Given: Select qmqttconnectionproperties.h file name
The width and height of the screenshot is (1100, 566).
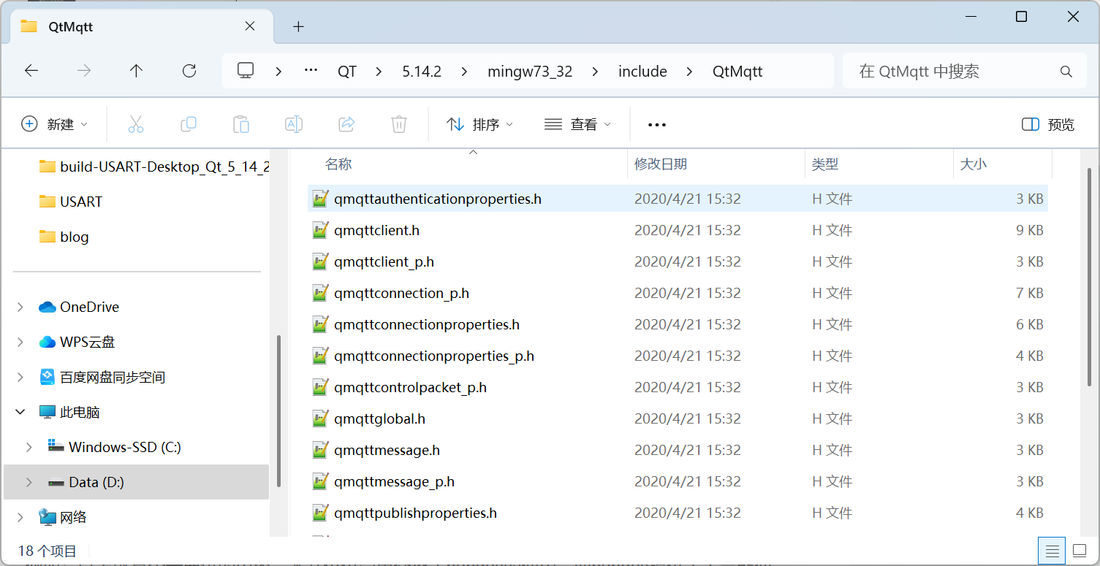Looking at the screenshot, I should (427, 324).
